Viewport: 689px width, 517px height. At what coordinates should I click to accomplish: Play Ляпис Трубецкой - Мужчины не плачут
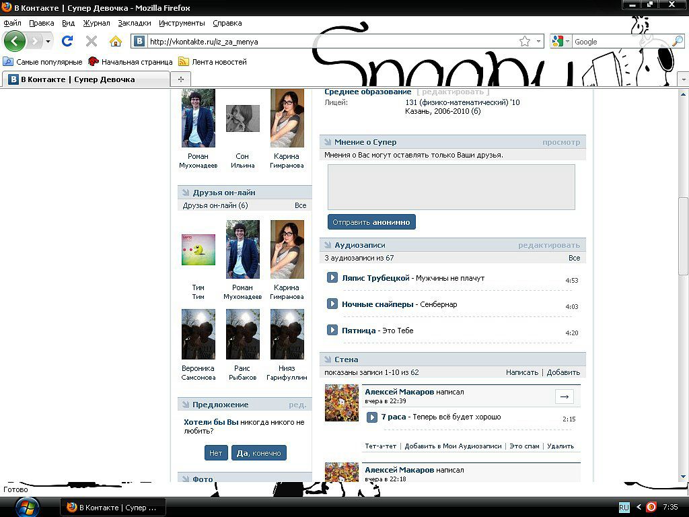point(332,278)
